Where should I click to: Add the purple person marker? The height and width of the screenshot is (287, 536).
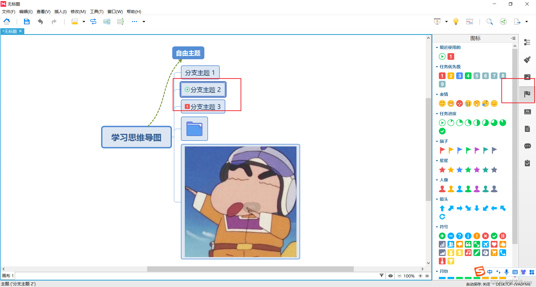(477, 189)
